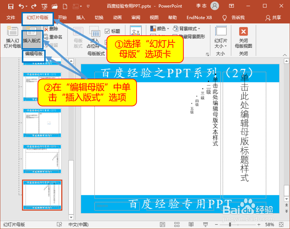Open the 主题 themes button

tap(136, 31)
